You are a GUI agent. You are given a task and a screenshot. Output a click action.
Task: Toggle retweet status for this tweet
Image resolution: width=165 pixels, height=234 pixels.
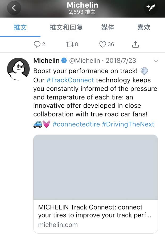click(x=70, y=44)
